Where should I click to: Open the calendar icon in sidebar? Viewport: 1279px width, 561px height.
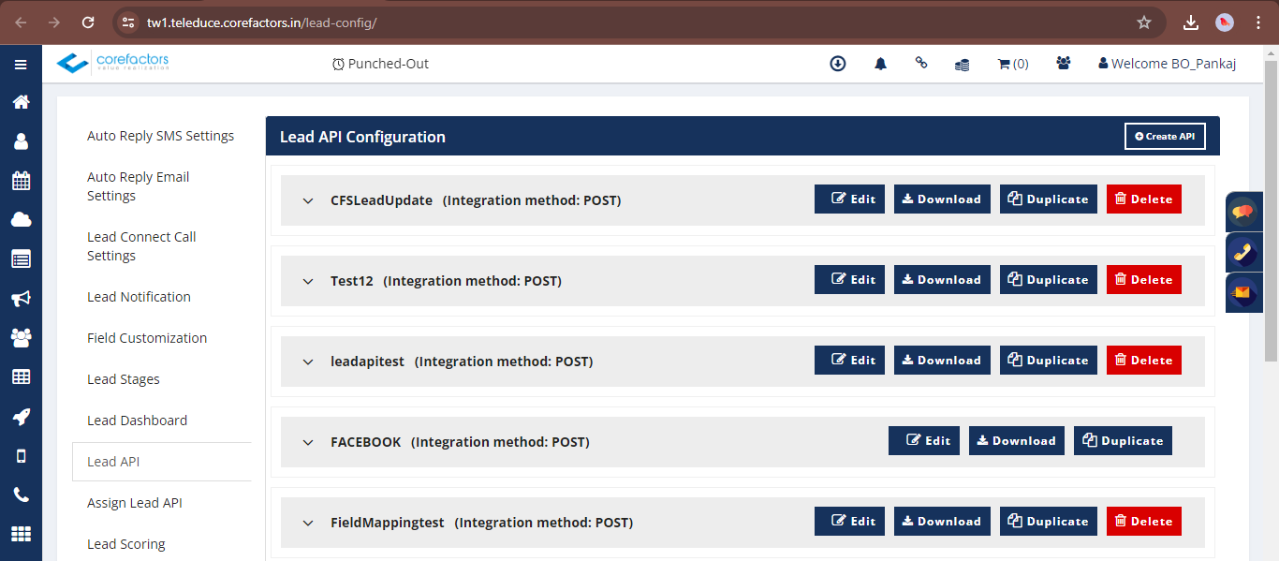click(21, 181)
